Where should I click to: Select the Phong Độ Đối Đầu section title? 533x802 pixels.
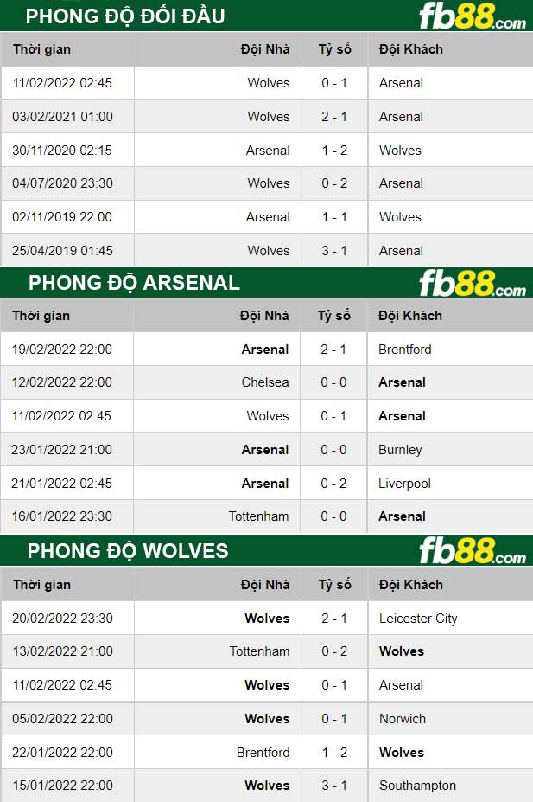[125, 16]
